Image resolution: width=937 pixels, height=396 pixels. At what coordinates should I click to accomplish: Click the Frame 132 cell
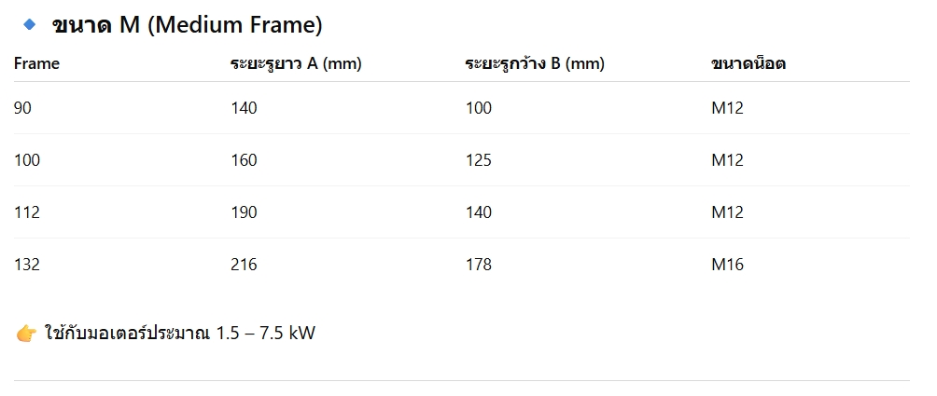pos(27,265)
